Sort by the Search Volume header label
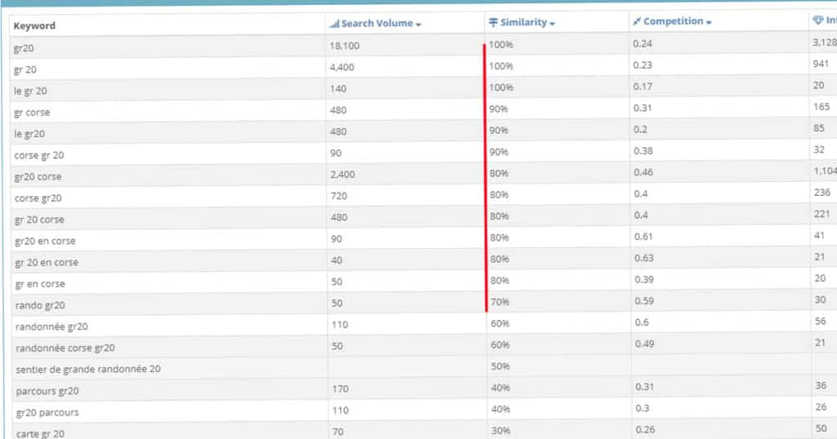The height and width of the screenshot is (439, 837). [x=377, y=24]
